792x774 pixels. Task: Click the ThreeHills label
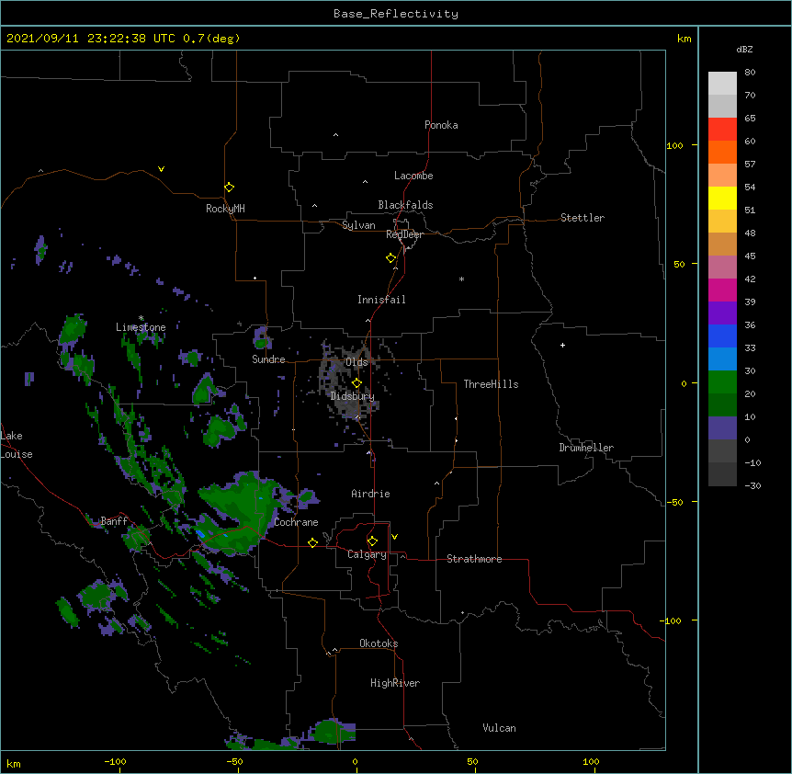click(491, 384)
